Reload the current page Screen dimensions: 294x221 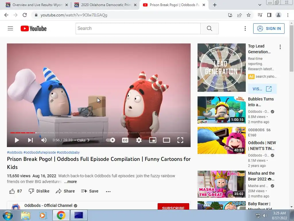pos(25,15)
